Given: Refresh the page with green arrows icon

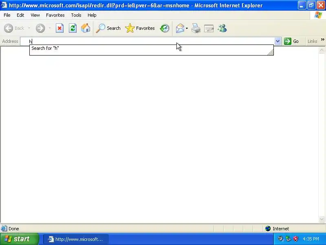Looking at the screenshot, I should (73, 28).
